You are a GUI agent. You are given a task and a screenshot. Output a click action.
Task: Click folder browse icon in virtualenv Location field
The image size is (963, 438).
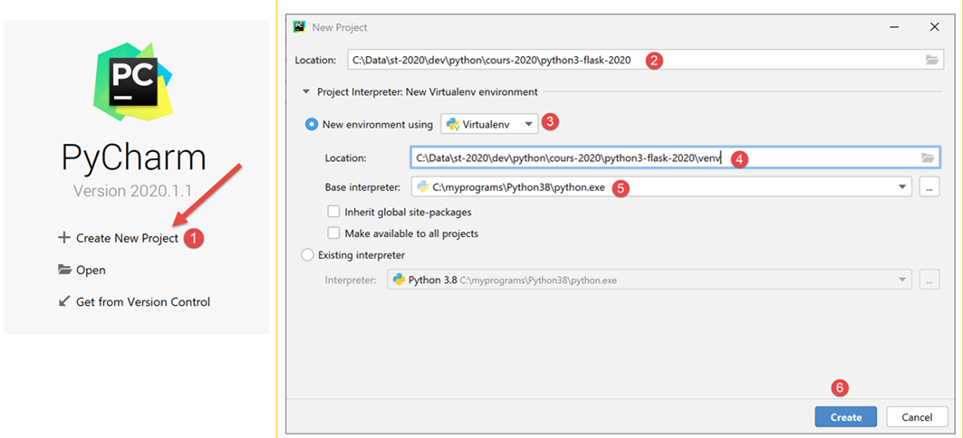point(928,157)
